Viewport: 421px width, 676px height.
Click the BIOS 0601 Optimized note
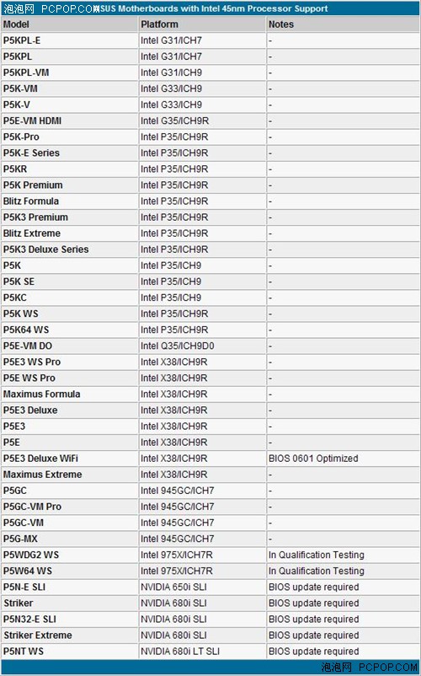click(x=313, y=459)
